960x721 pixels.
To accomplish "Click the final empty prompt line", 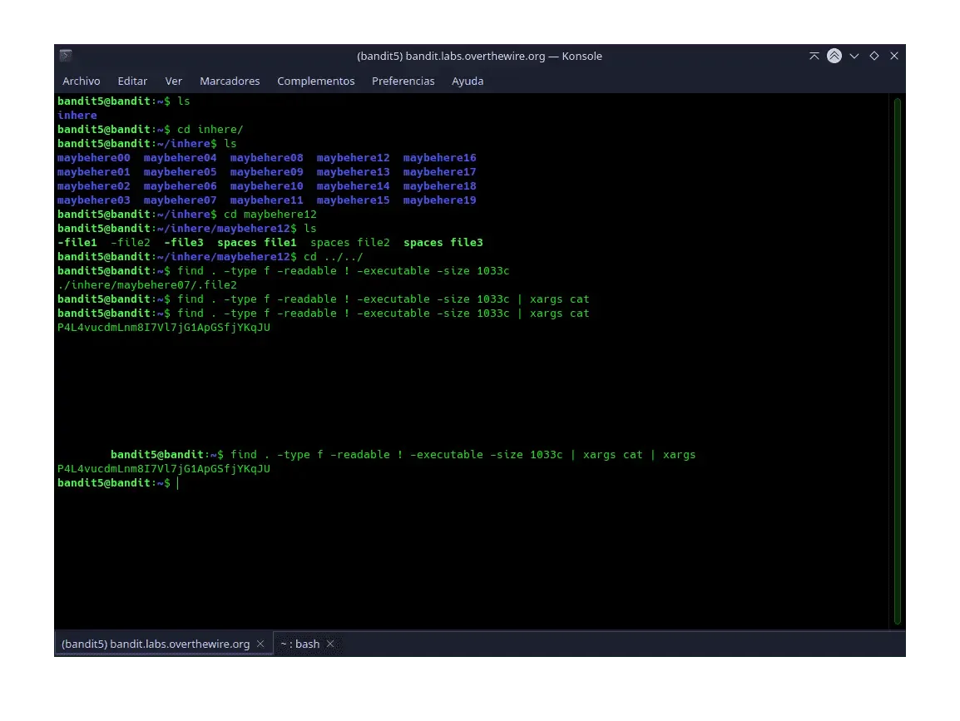I will pos(117,483).
